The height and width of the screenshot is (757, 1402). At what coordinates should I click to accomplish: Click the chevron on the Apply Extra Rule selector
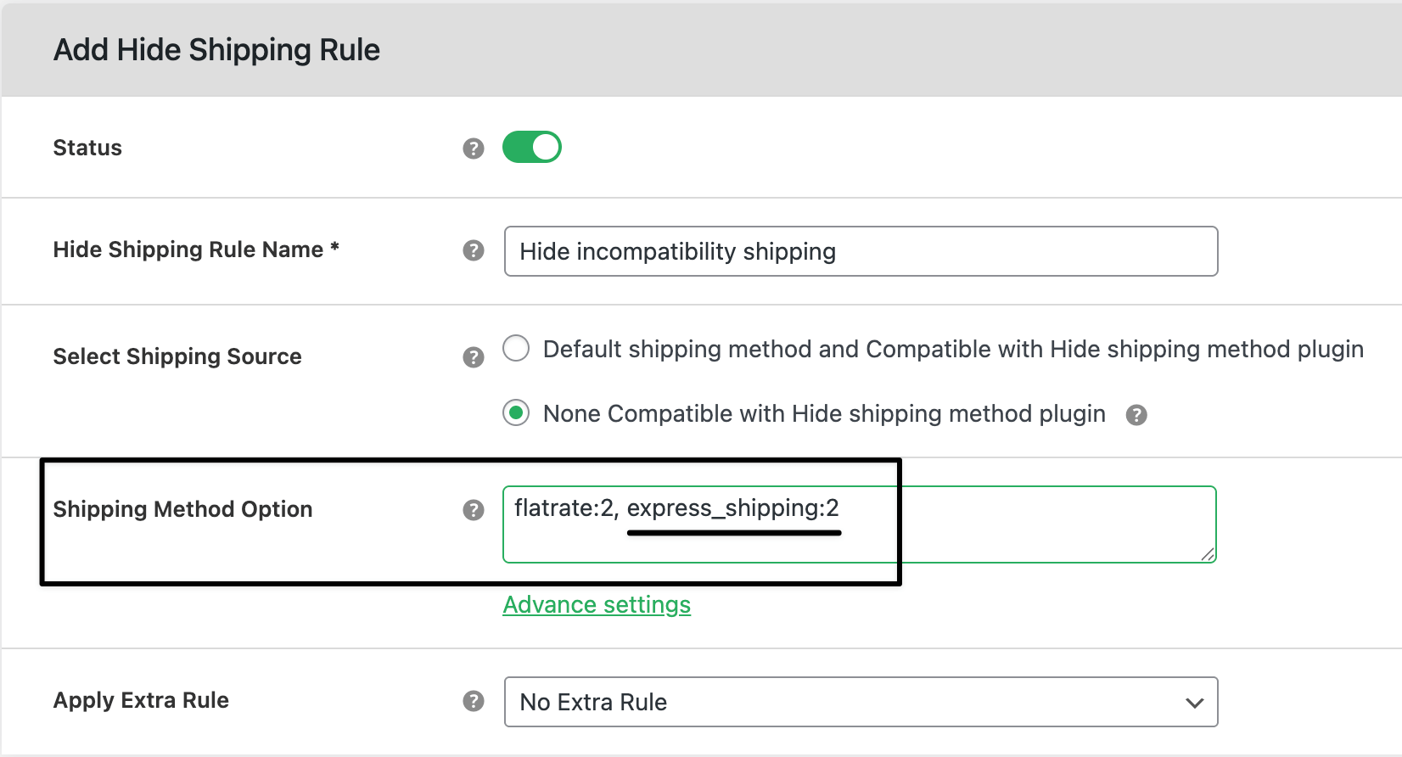1194,702
